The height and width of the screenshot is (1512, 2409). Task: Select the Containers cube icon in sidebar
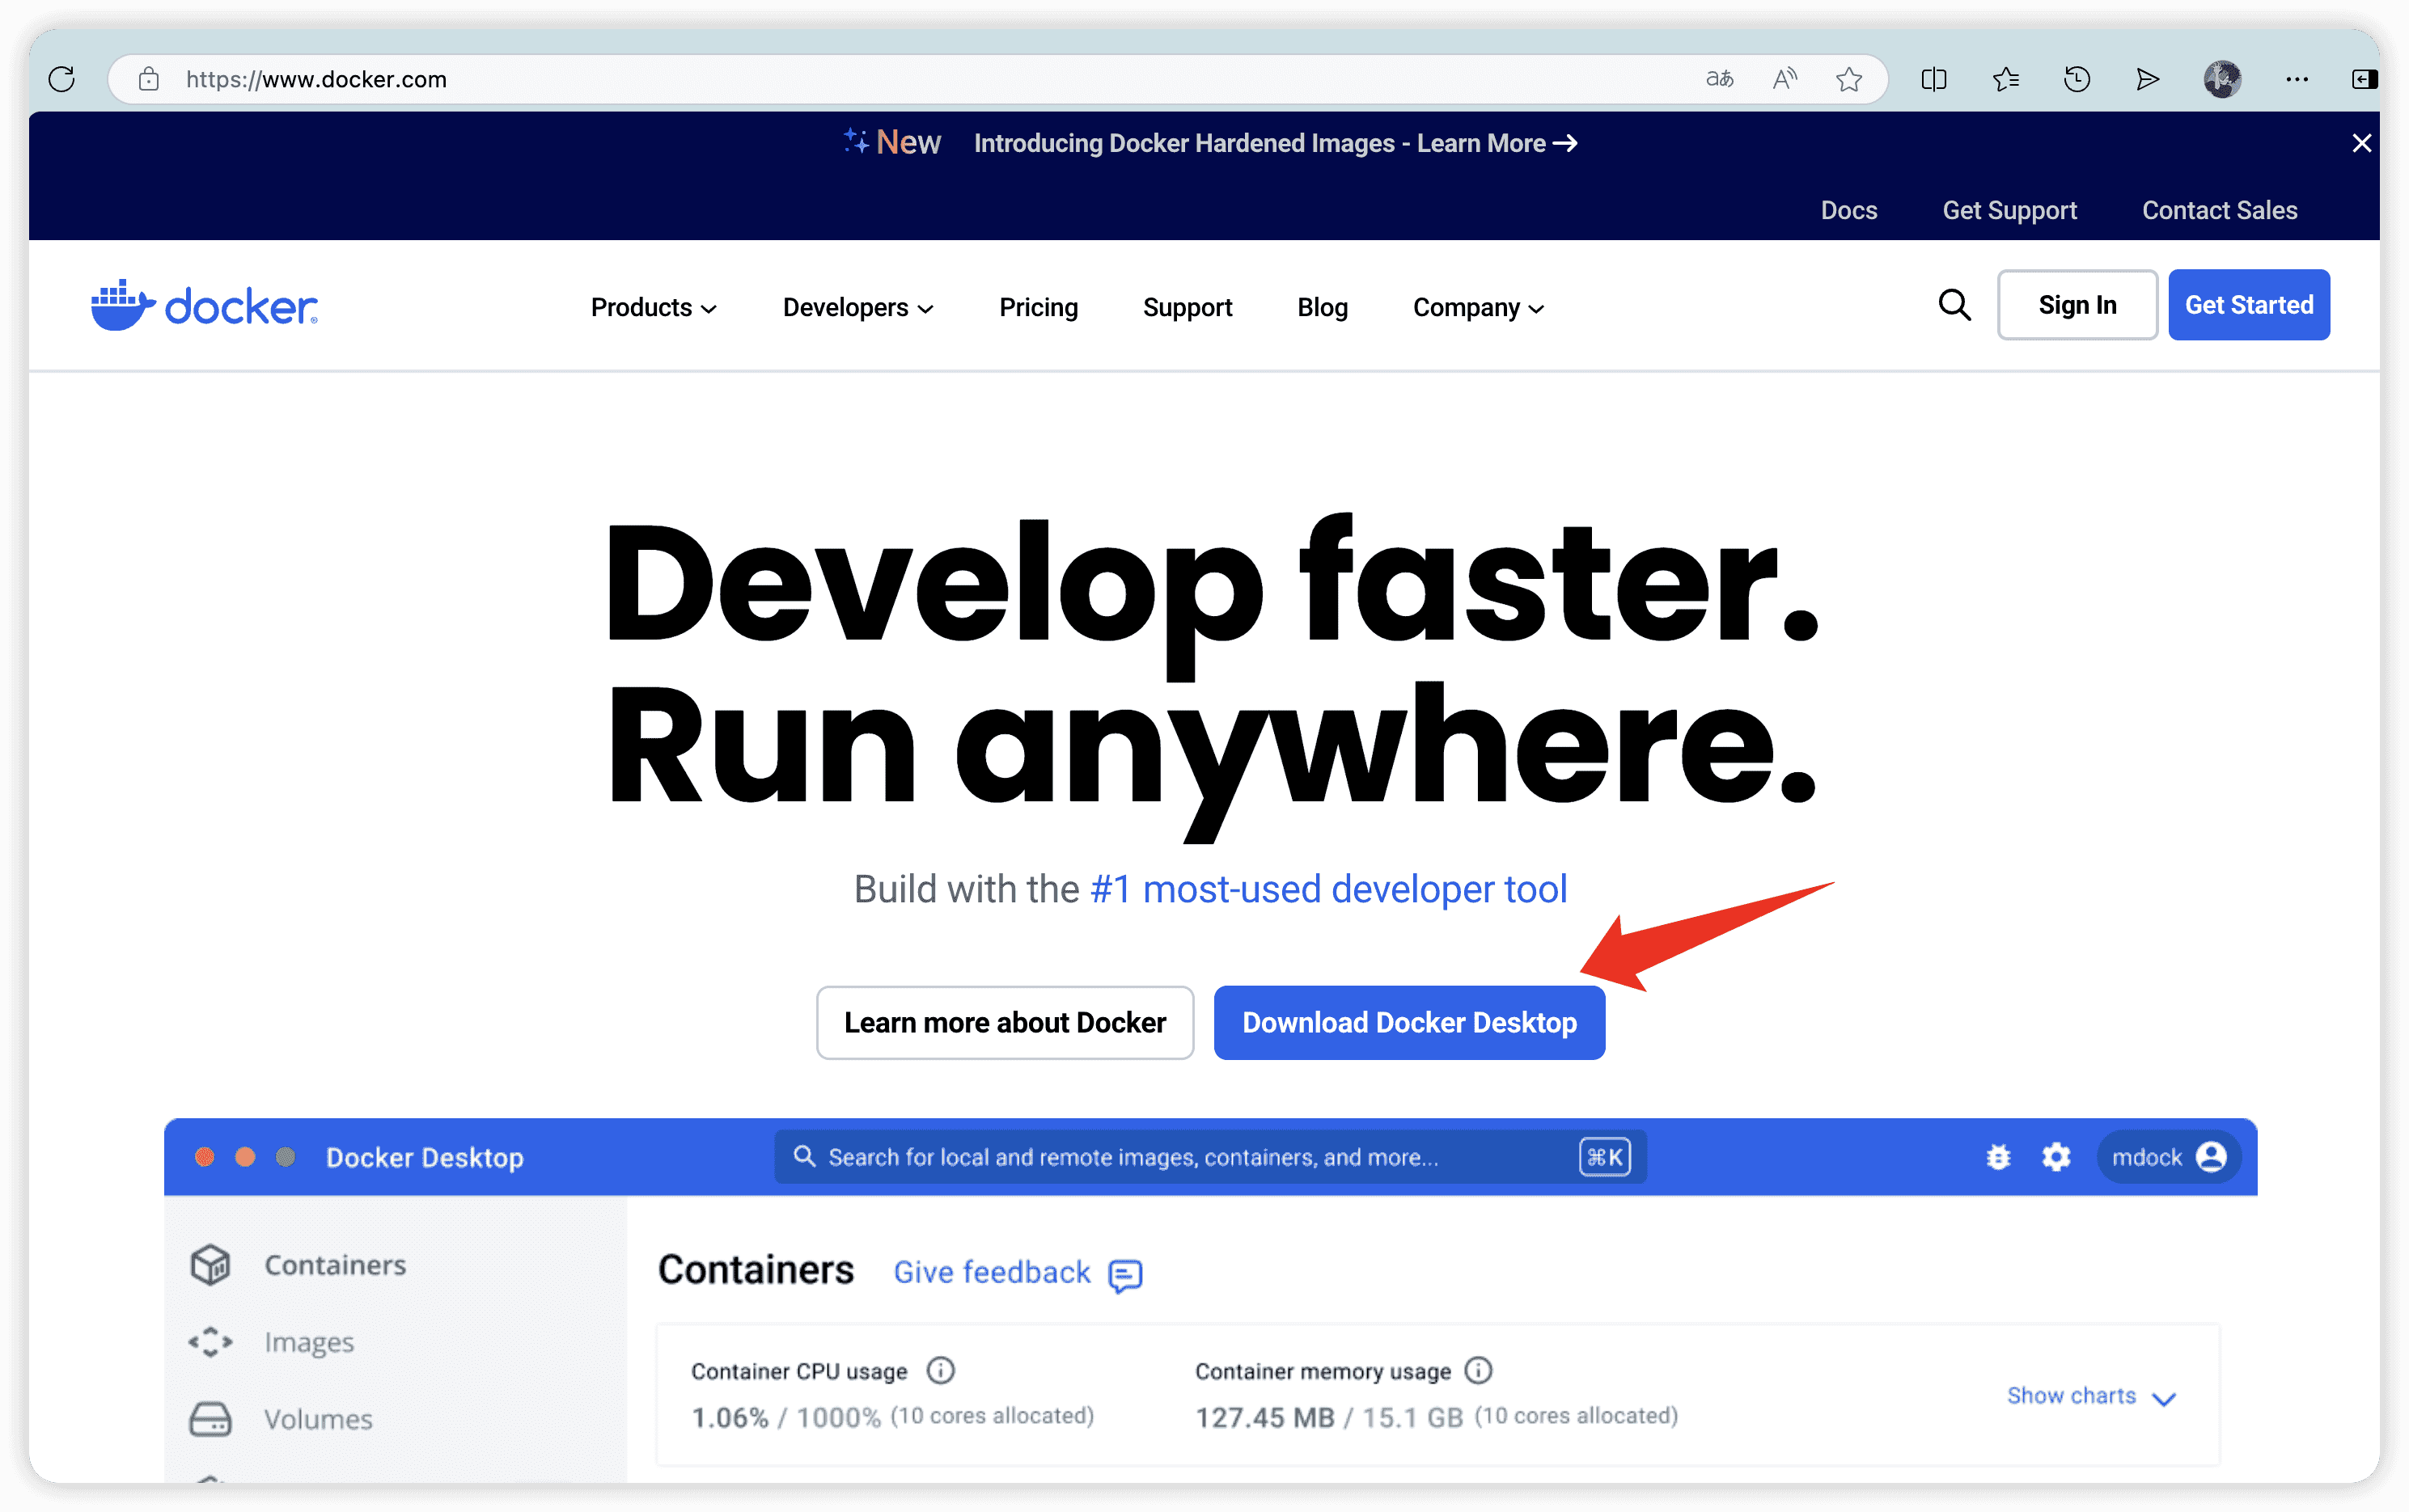click(210, 1265)
